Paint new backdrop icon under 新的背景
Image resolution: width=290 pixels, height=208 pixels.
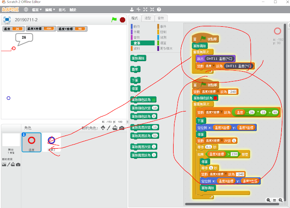click(9, 164)
